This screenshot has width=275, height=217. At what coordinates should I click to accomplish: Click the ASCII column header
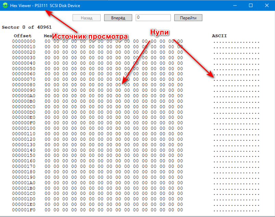click(x=220, y=36)
